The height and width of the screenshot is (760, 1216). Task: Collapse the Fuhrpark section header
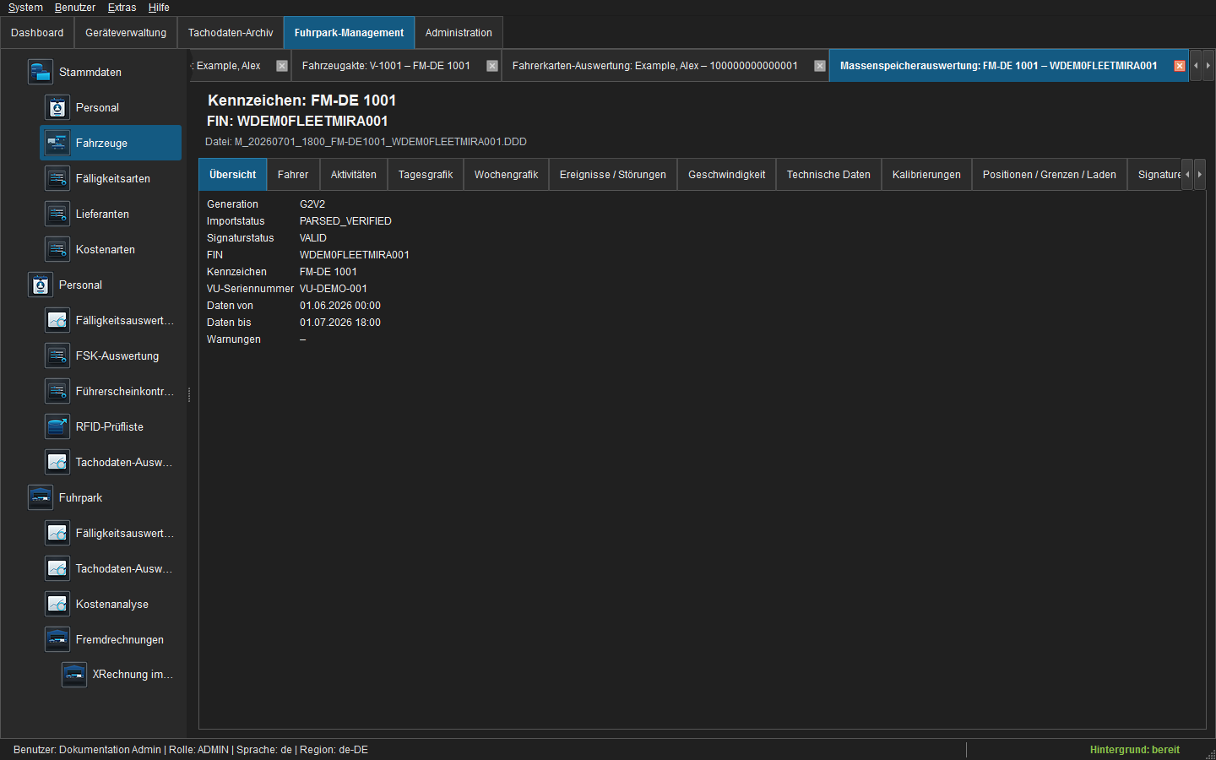tap(80, 497)
